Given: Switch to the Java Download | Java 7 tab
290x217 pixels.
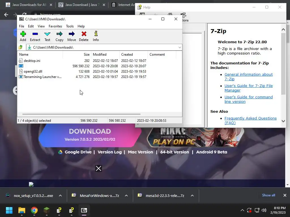Looking at the screenshot, I should 79,5.
